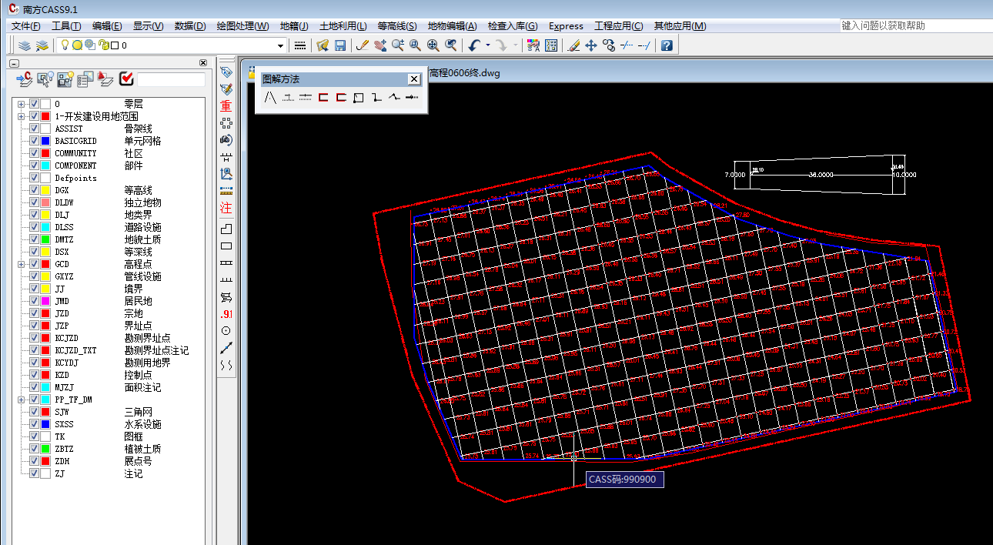
Task: Open the undo history dropdown arrow
Action: 488,45
